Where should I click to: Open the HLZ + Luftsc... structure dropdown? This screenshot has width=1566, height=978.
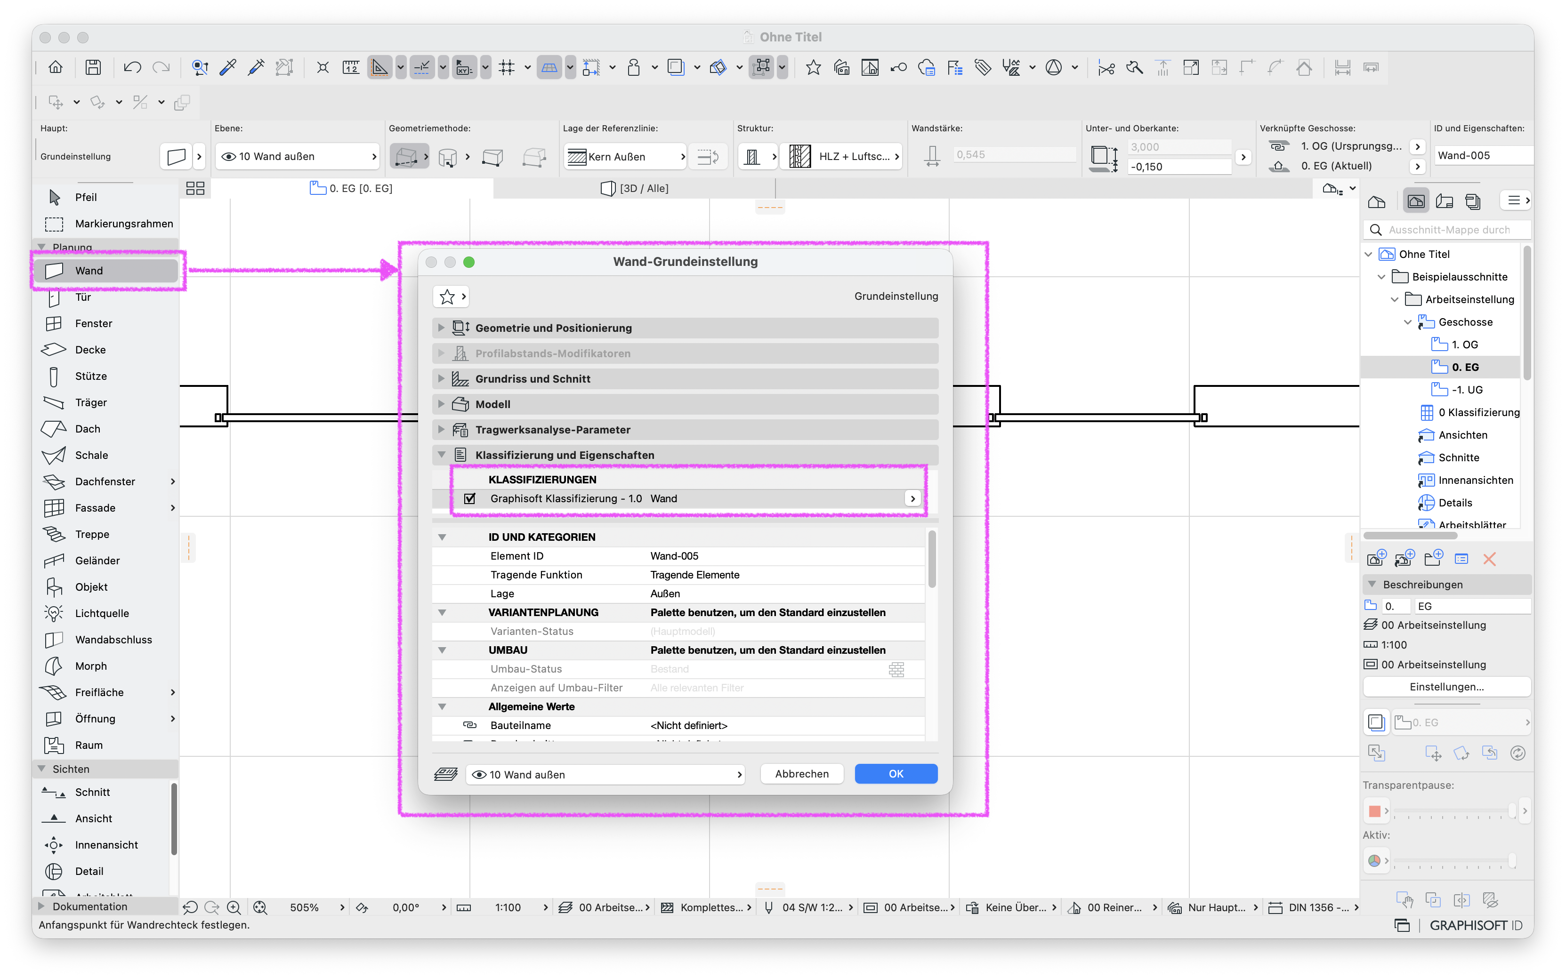(x=841, y=157)
